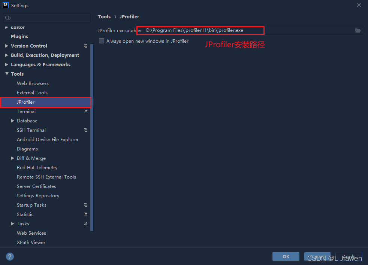Viewport: 368px width, 265px height.
Task: Open Web Services settings
Action: tap(31, 233)
